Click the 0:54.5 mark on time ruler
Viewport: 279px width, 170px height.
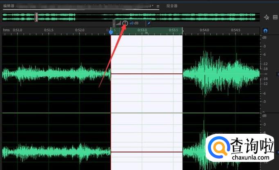click(236, 30)
